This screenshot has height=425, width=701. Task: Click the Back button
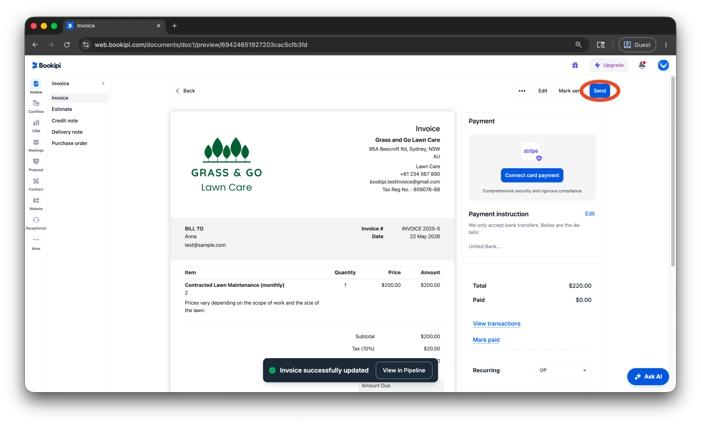[x=185, y=91]
